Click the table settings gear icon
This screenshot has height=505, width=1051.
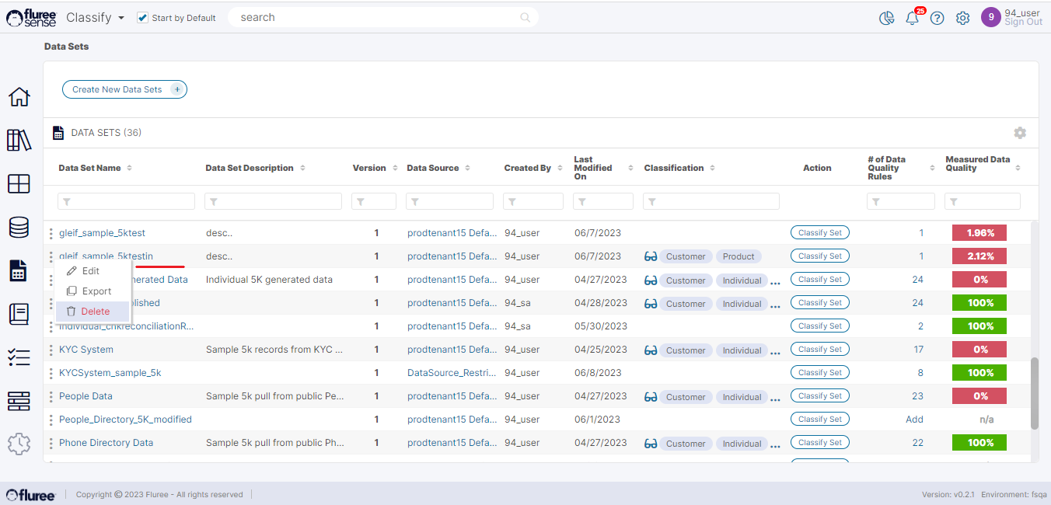[x=1019, y=133]
